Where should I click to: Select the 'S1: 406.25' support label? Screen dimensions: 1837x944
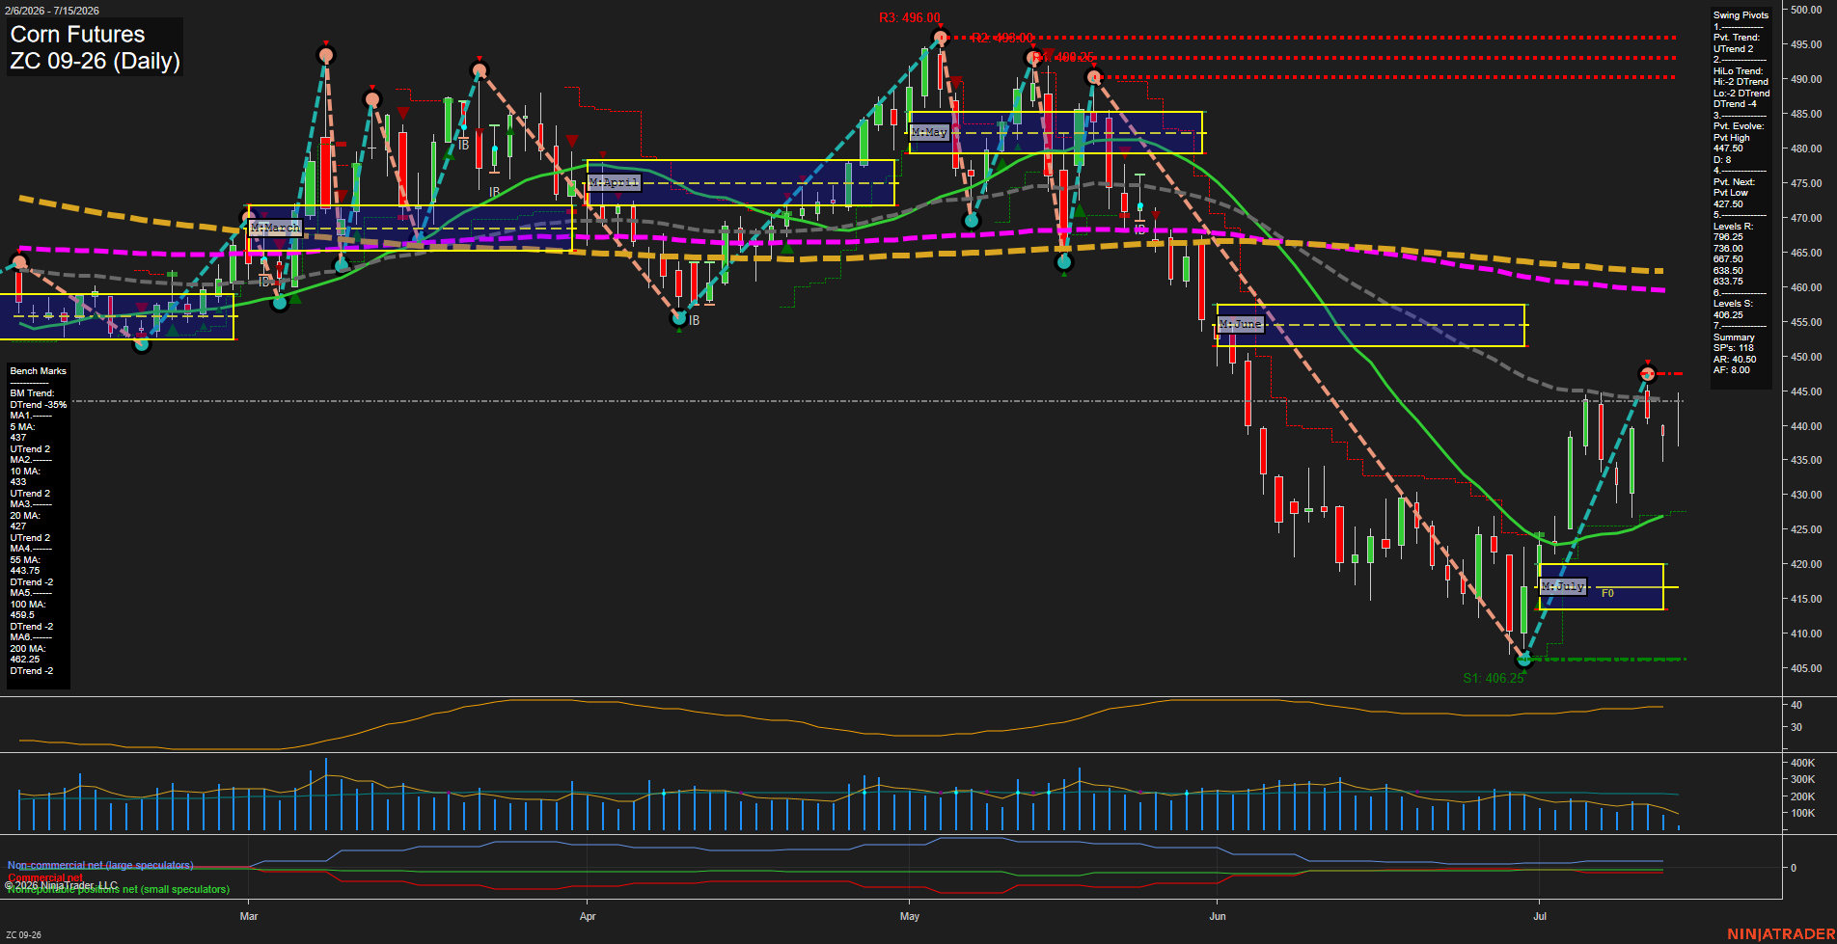pos(1493,678)
